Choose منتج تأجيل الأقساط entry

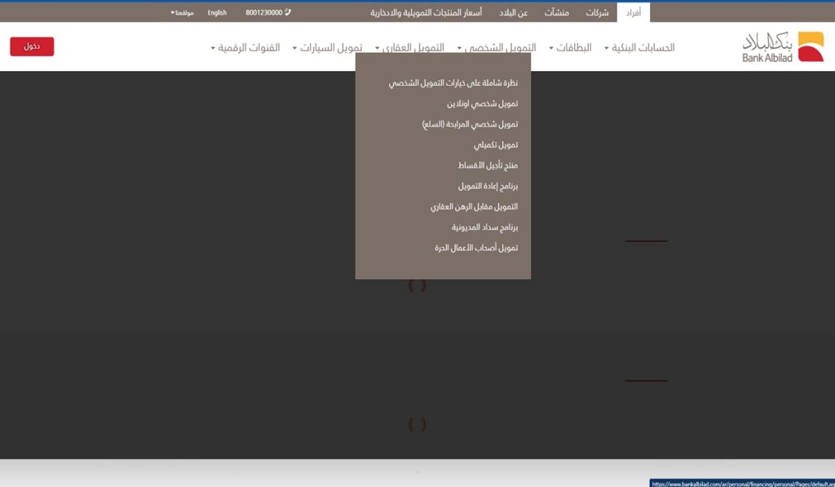coord(488,165)
